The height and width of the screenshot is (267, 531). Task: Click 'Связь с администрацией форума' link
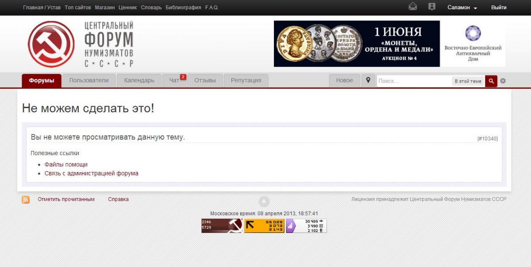coord(92,173)
